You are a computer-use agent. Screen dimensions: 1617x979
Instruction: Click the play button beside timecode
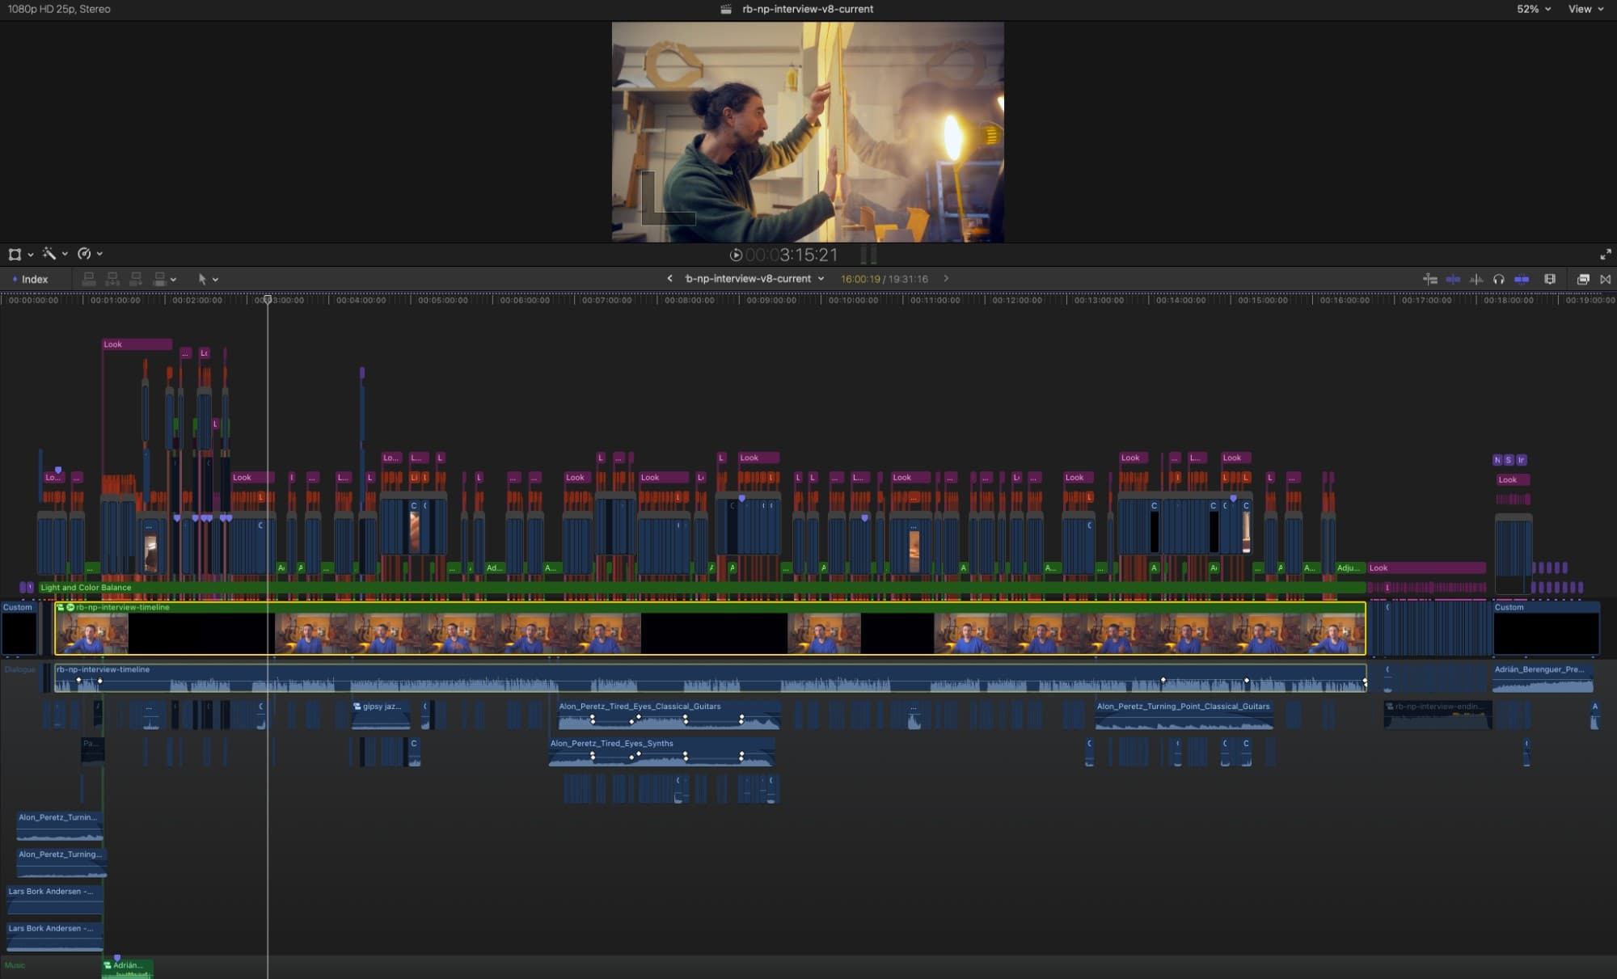pos(736,255)
